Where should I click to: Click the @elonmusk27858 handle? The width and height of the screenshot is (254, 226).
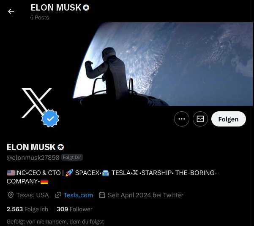[33, 157]
